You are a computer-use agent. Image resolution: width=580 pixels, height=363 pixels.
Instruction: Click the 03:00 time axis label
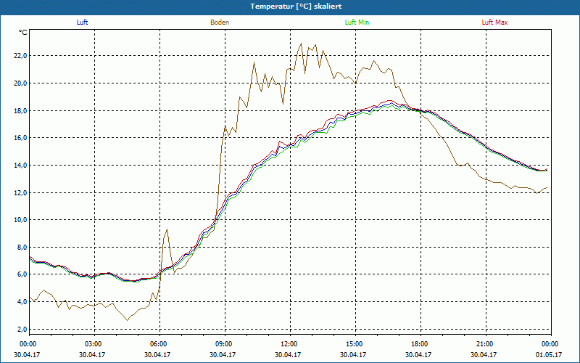[x=92, y=344]
